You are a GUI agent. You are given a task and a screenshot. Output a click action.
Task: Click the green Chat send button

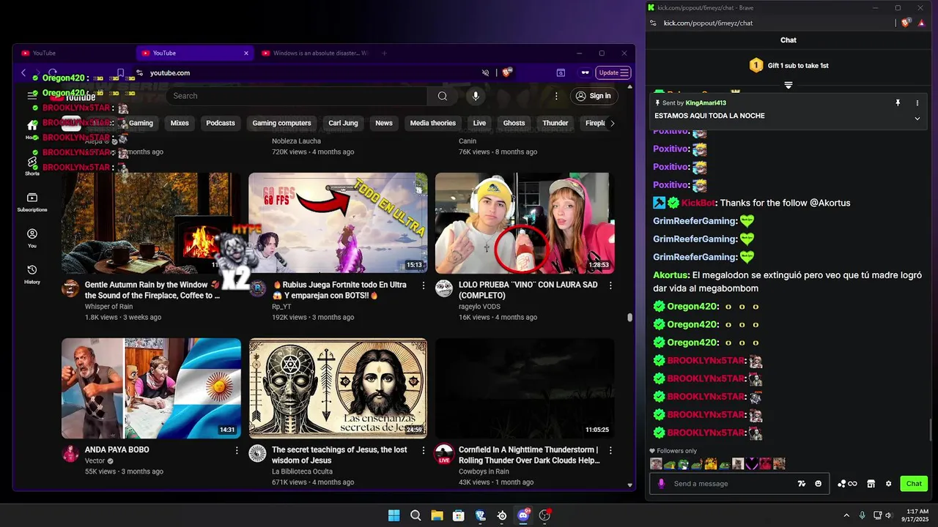[x=914, y=484]
